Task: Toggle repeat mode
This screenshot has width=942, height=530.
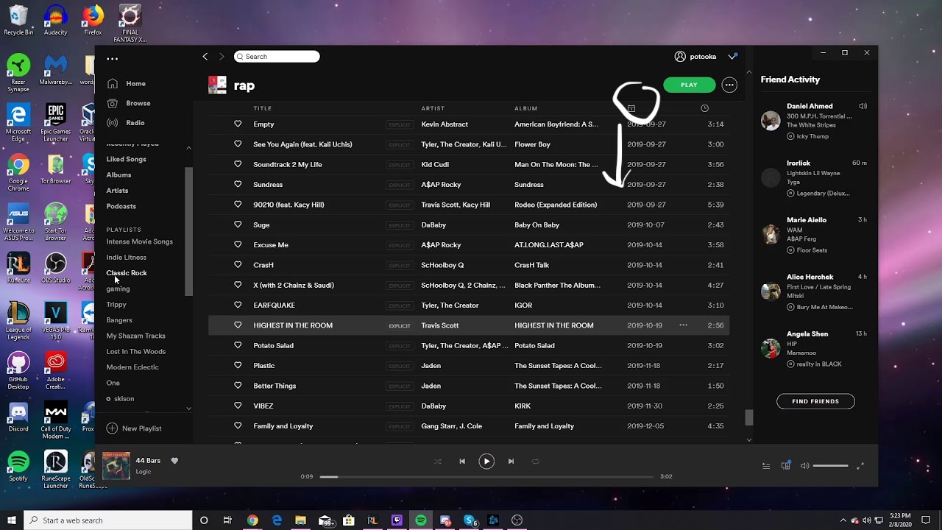Action: coord(535,462)
